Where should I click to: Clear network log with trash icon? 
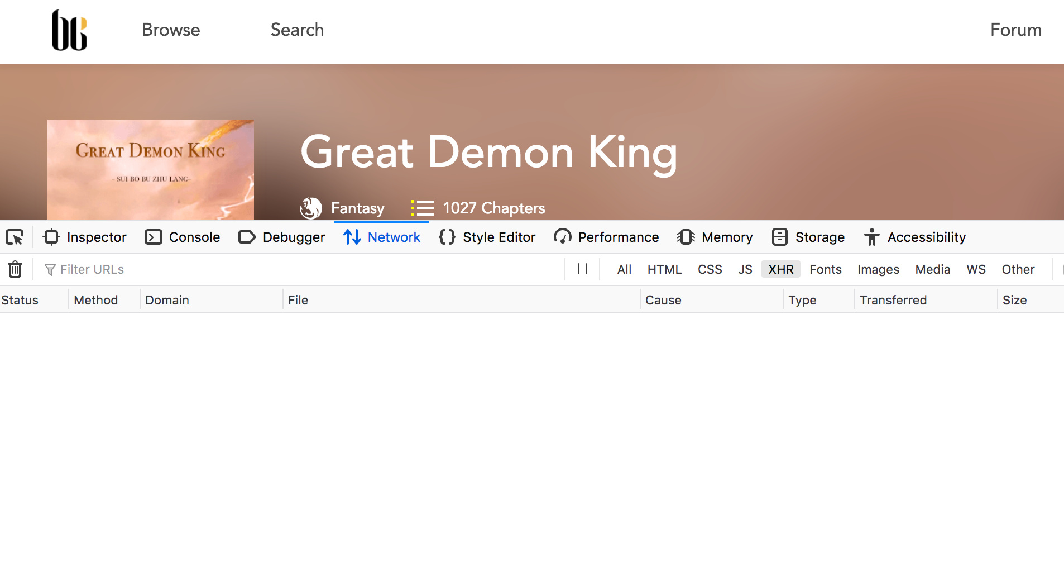[x=15, y=269]
